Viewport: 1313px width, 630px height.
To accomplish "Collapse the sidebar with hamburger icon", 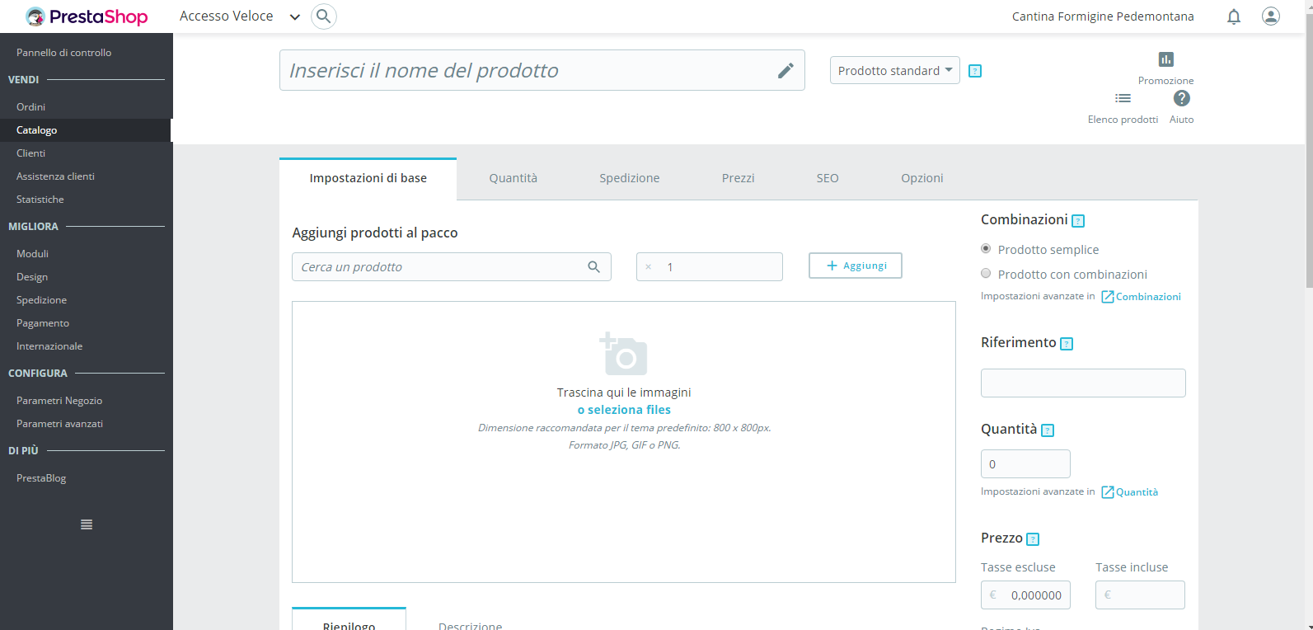I will tap(87, 524).
